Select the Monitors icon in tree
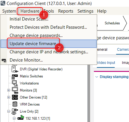The image size is (129, 122). click(15, 90)
